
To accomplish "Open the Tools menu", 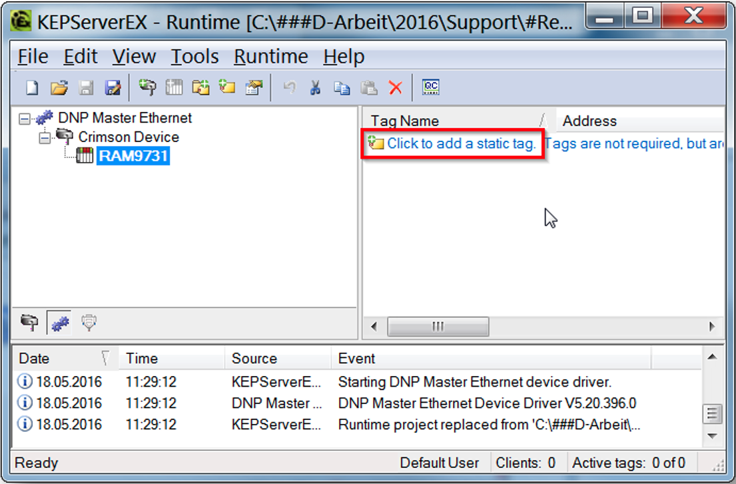I will 194,57.
